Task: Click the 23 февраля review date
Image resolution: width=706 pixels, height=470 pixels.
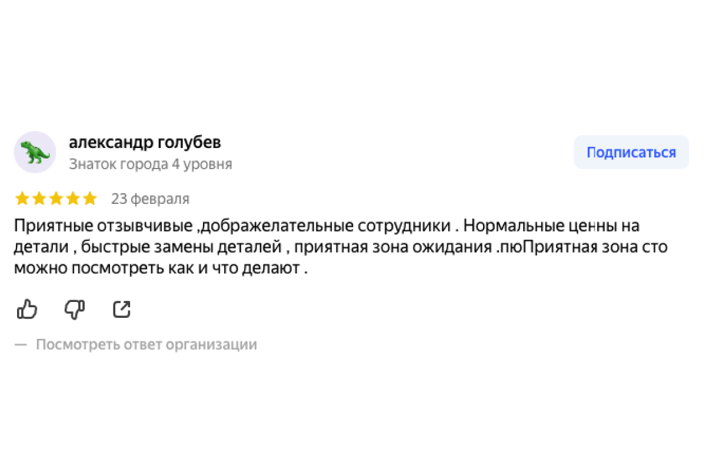Action: [150, 199]
